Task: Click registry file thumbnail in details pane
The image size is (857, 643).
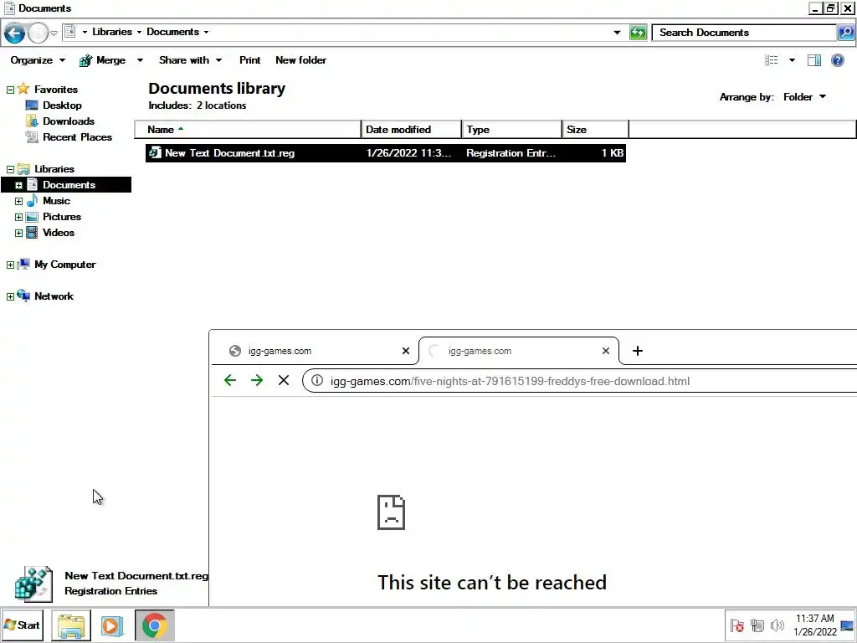Action: [33, 584]
